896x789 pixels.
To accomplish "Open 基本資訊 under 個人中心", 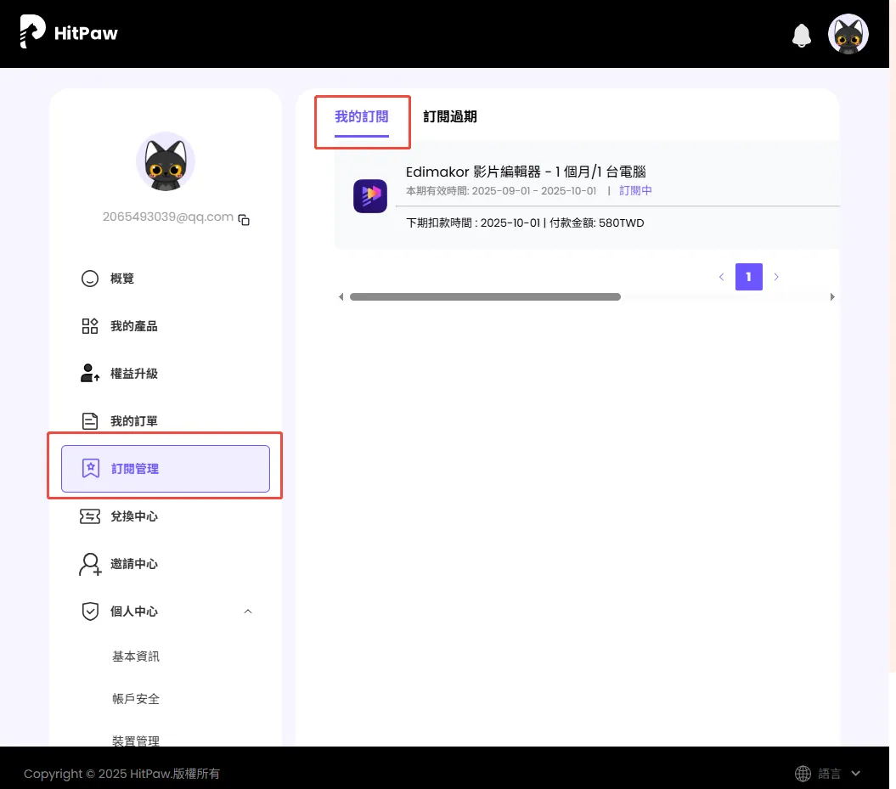I will point(136,657).
